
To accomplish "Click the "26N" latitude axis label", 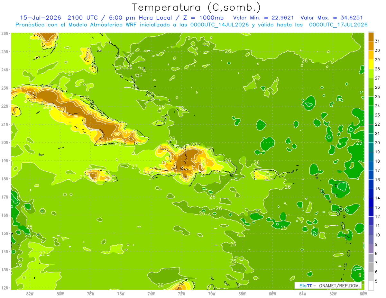I will click(x=5, y=33).
